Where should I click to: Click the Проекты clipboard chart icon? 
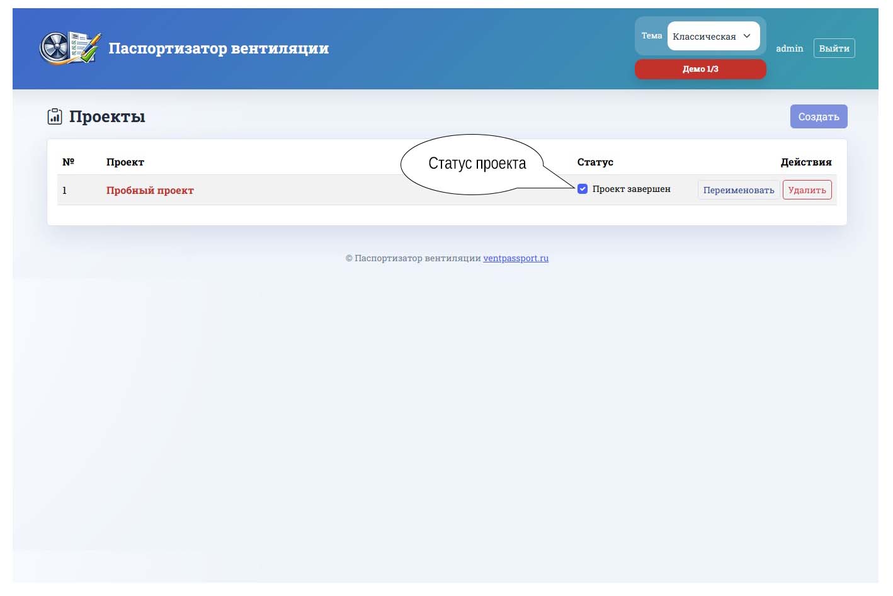point(55,116)
